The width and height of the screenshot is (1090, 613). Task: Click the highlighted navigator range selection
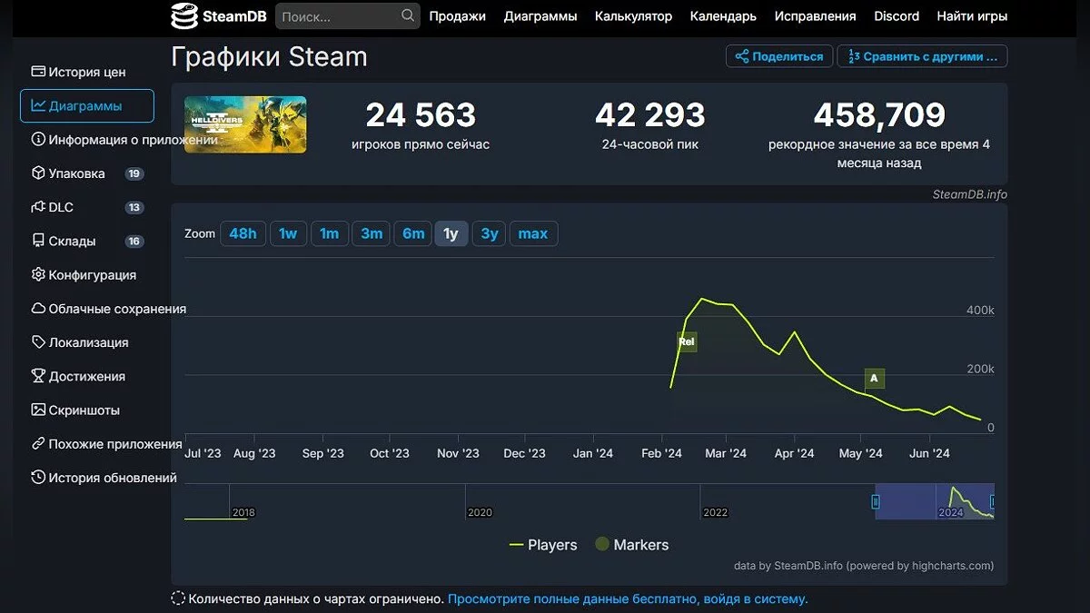coord(935,501)
